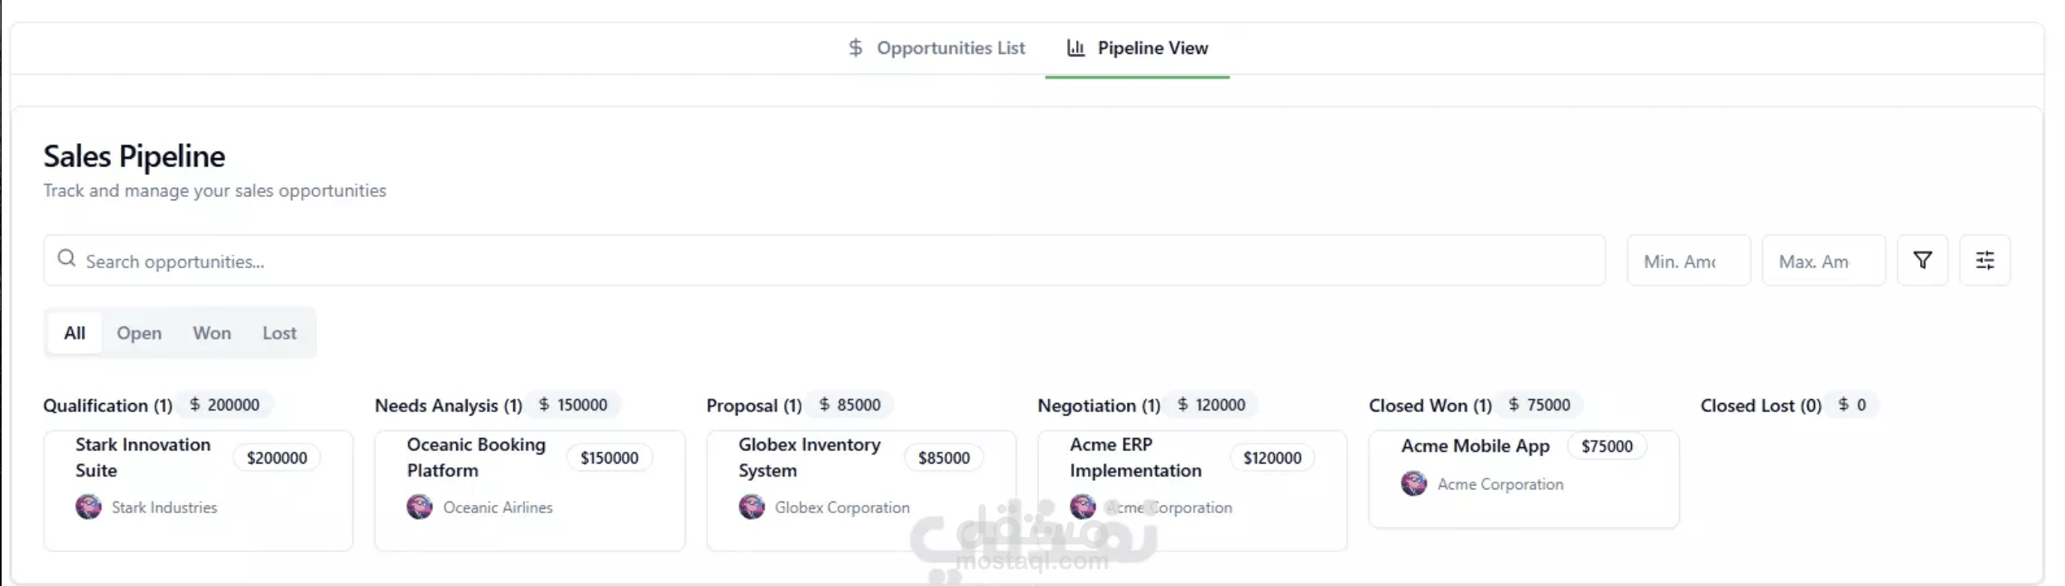Click Oceanic Airlines avatar icon

pyautogui.click(x=420, y=507)
